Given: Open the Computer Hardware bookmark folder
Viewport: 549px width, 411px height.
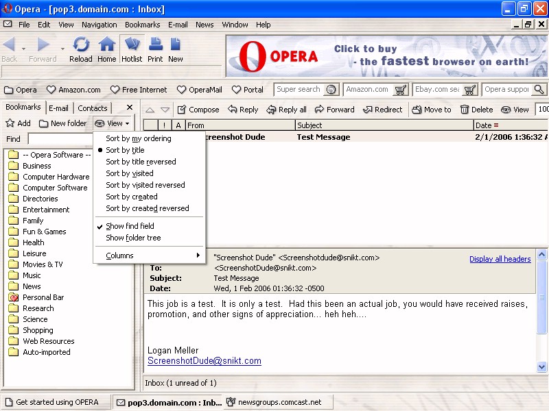Looking at the screenshot, I should (49, 177).
